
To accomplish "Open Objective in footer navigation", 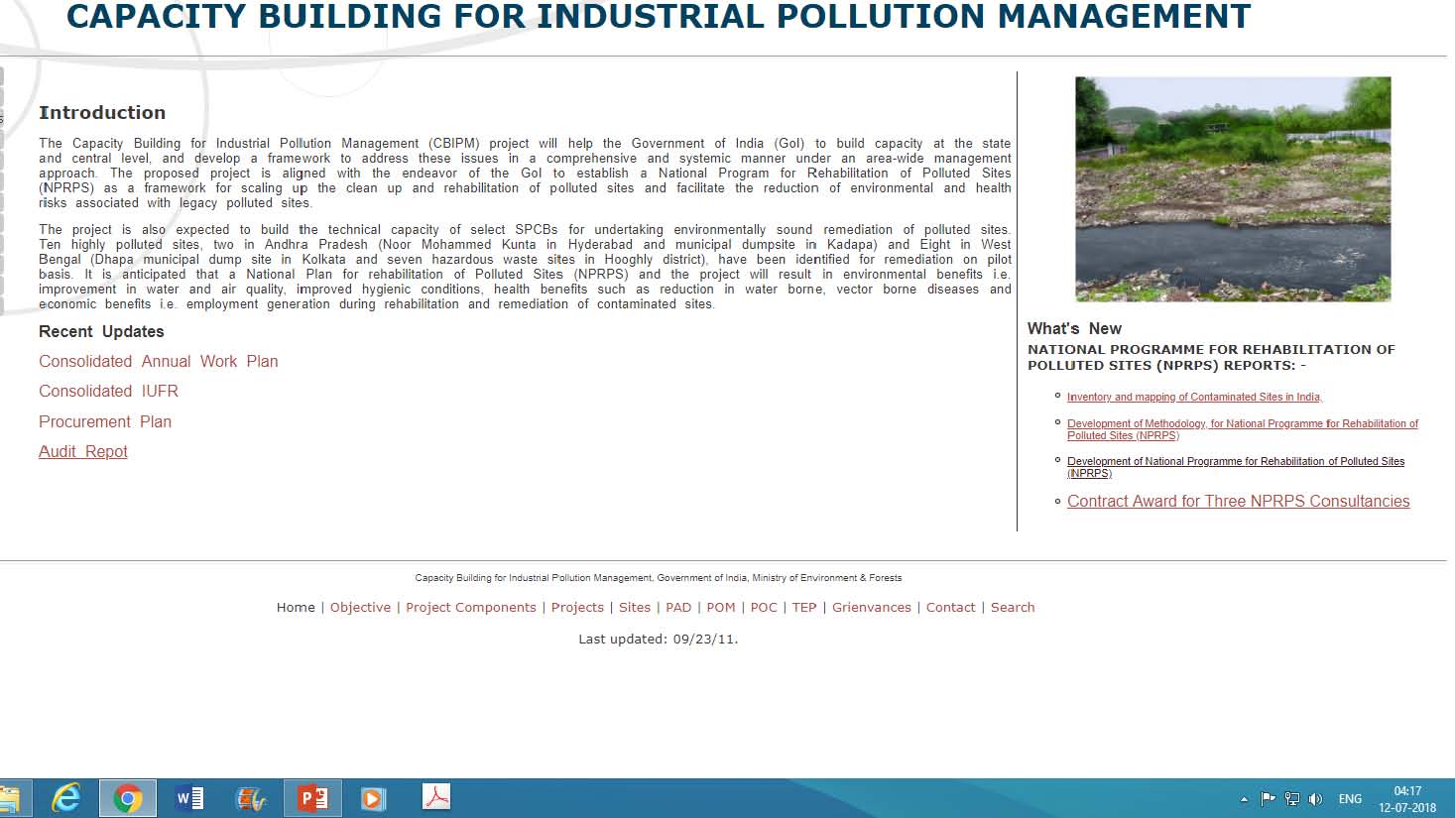I will pyautogui.click(x=360, y=608).
